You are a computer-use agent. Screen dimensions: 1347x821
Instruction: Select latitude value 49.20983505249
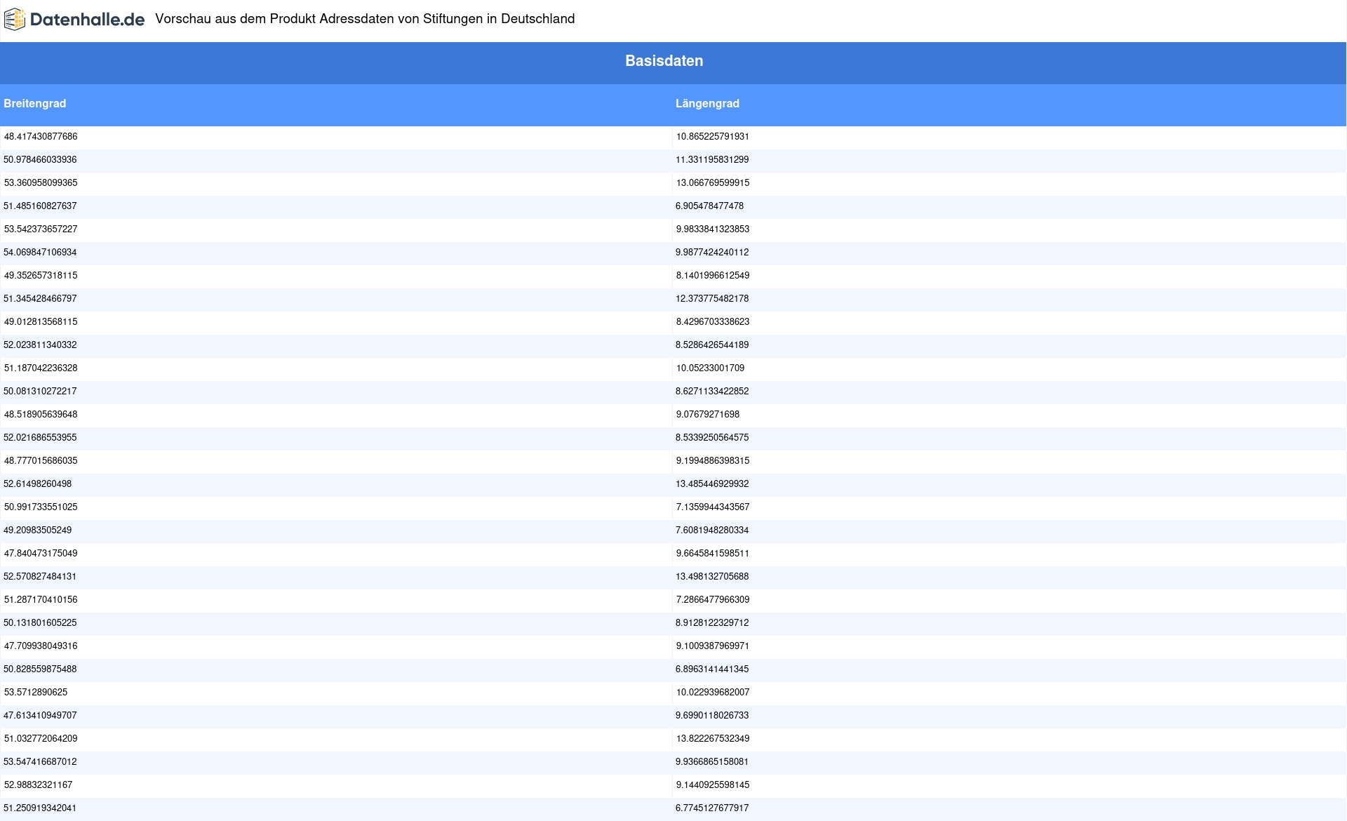pyautogui.click(x=37, y=530)
